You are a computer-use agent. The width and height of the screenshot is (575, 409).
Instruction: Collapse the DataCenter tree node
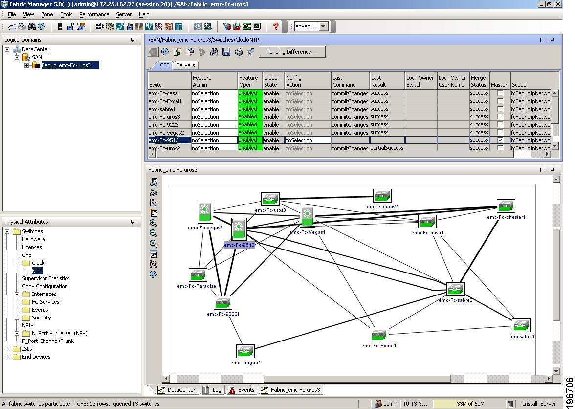[7, 49]
